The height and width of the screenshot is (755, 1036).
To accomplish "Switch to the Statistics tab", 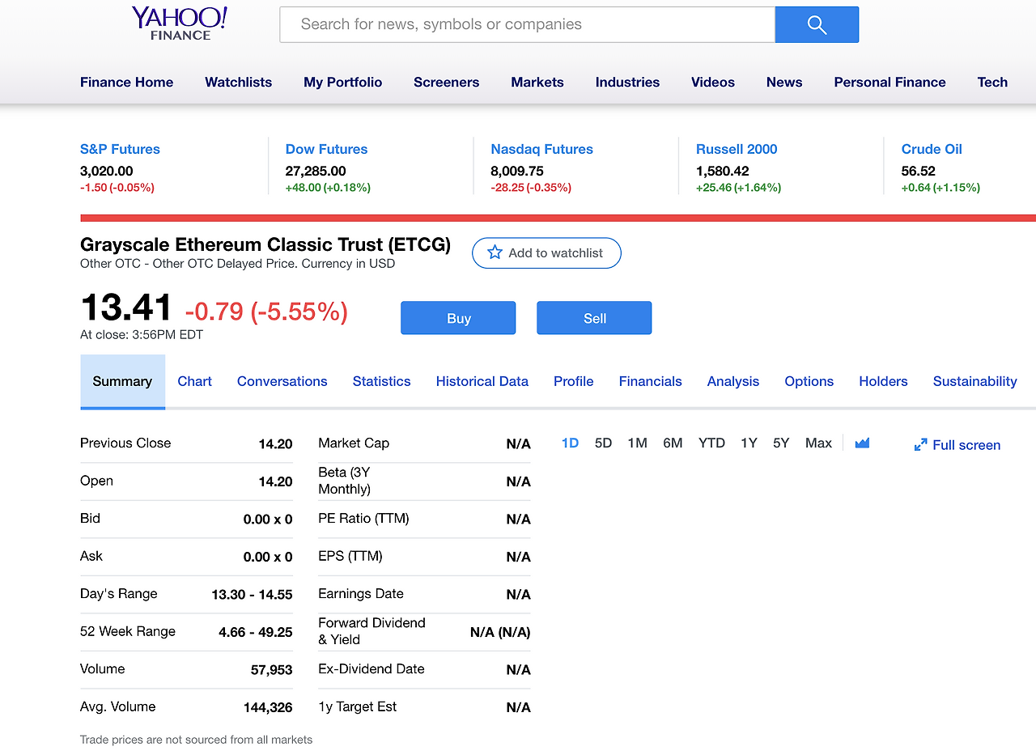I will [381, 381].
